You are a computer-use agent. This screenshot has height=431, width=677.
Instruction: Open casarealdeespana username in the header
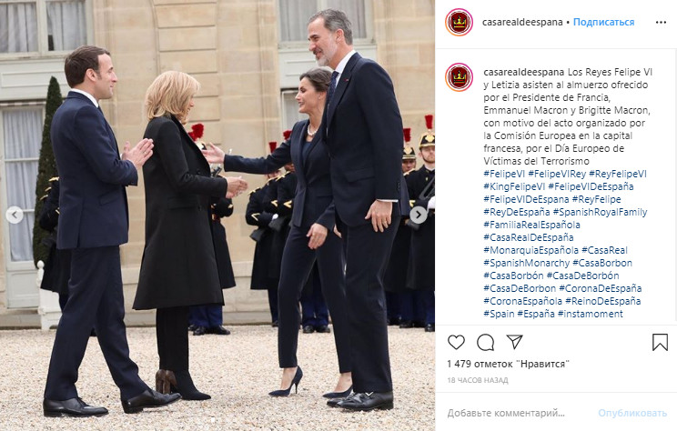pyautogui.click(x=522, y=22)
